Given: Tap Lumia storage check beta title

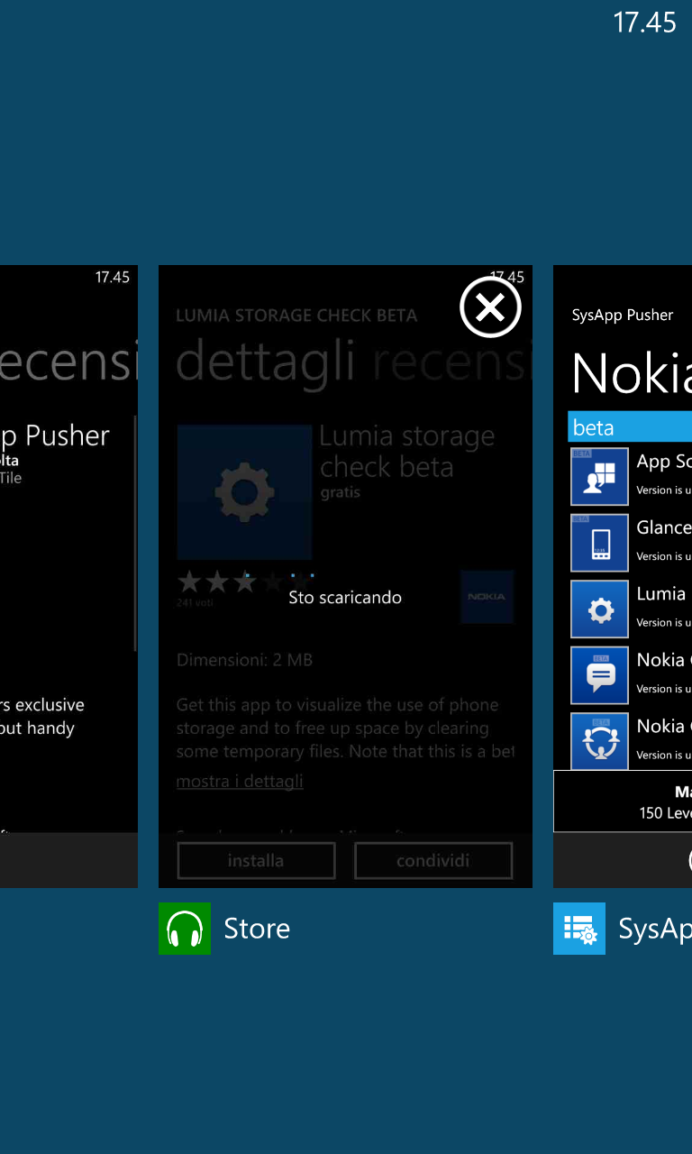Looking at the screenshot, I should pos(407,452).
